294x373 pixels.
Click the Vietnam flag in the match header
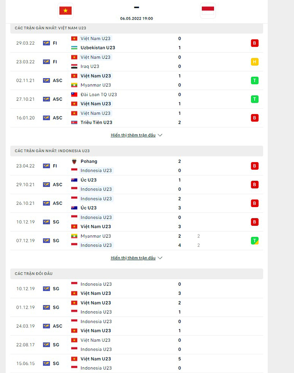click(x=66, y=10)
